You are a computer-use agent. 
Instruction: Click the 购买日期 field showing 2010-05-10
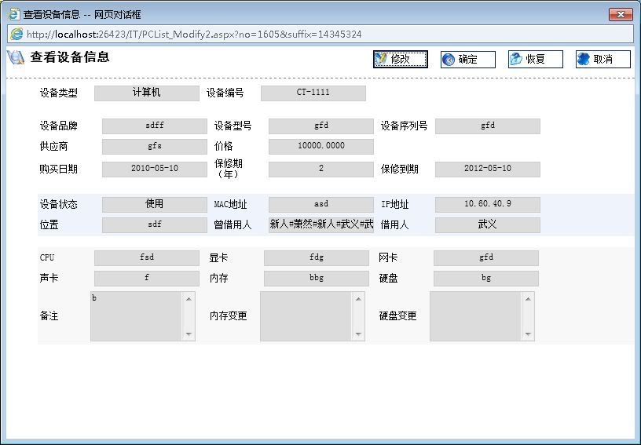coord(155,170)
